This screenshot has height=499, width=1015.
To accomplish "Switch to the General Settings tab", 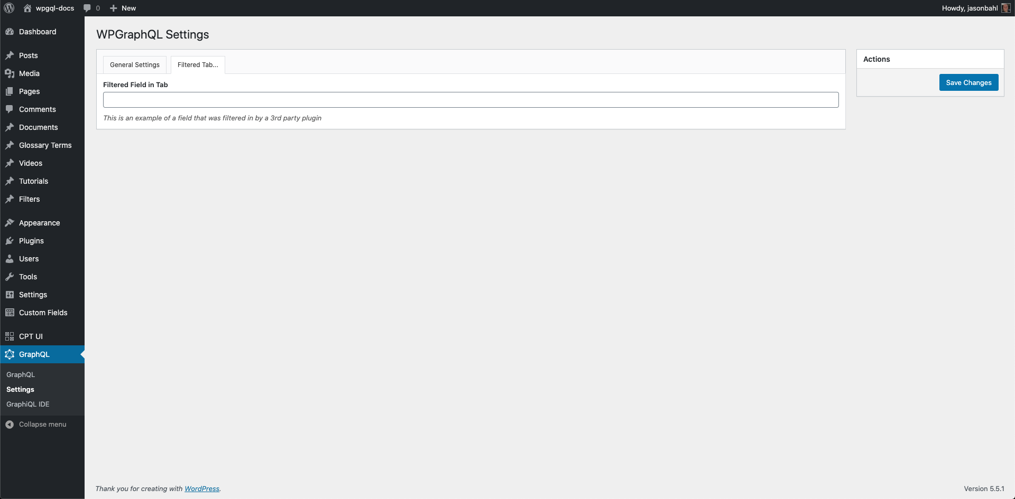I will (135, 65).
